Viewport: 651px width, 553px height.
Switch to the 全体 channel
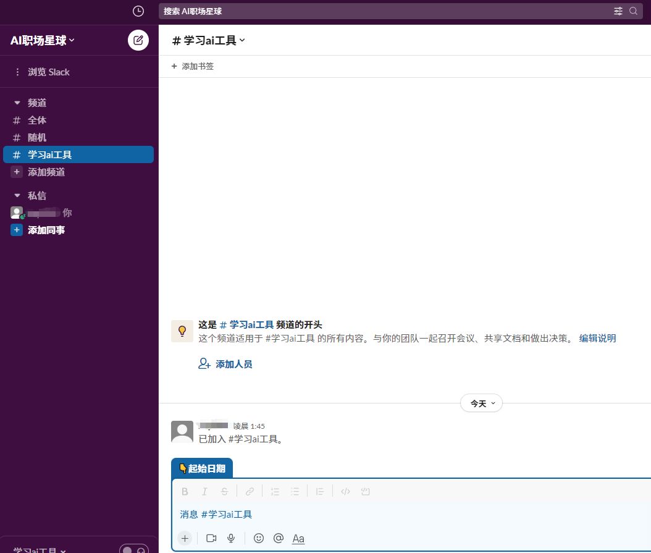point(37,120)
